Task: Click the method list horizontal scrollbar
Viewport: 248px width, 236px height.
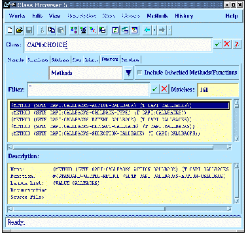Action: point(119,147)
